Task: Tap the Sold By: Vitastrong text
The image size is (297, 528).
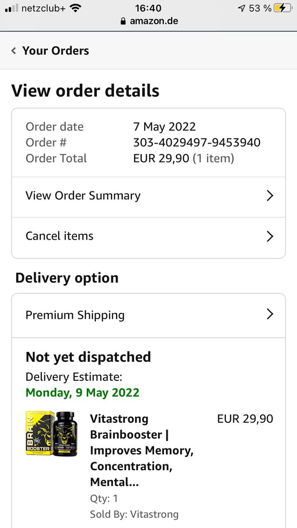Action: pos(134,514)
